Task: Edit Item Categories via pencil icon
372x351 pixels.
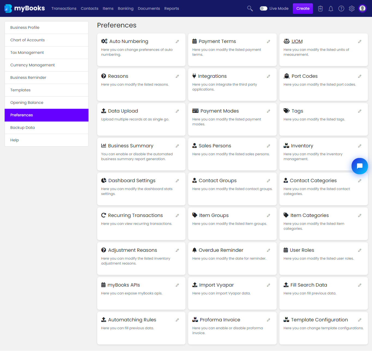Action: pos(360,216)
